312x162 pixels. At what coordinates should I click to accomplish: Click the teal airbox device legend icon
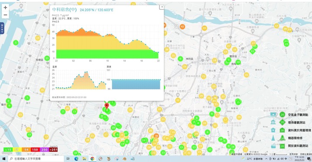(273, 114)
